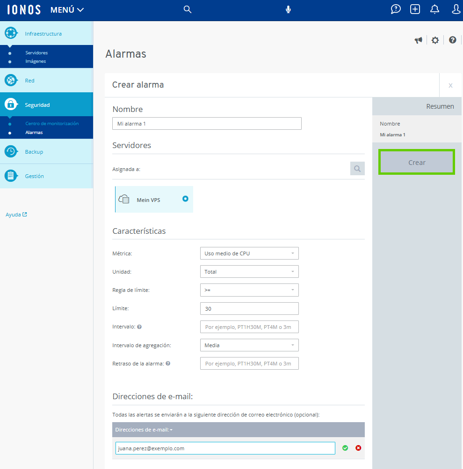Confirm the email address with the green check icon

point(345,448)
